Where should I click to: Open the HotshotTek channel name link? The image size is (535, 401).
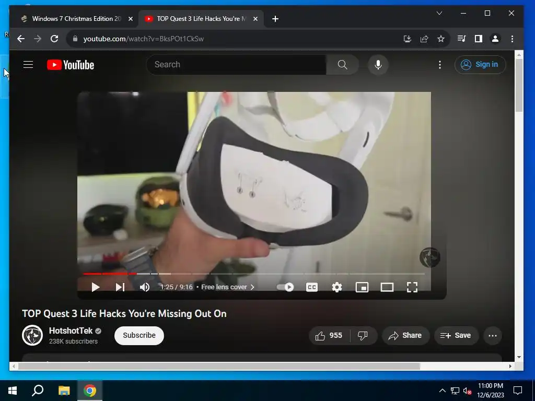[x=71, y=331]
